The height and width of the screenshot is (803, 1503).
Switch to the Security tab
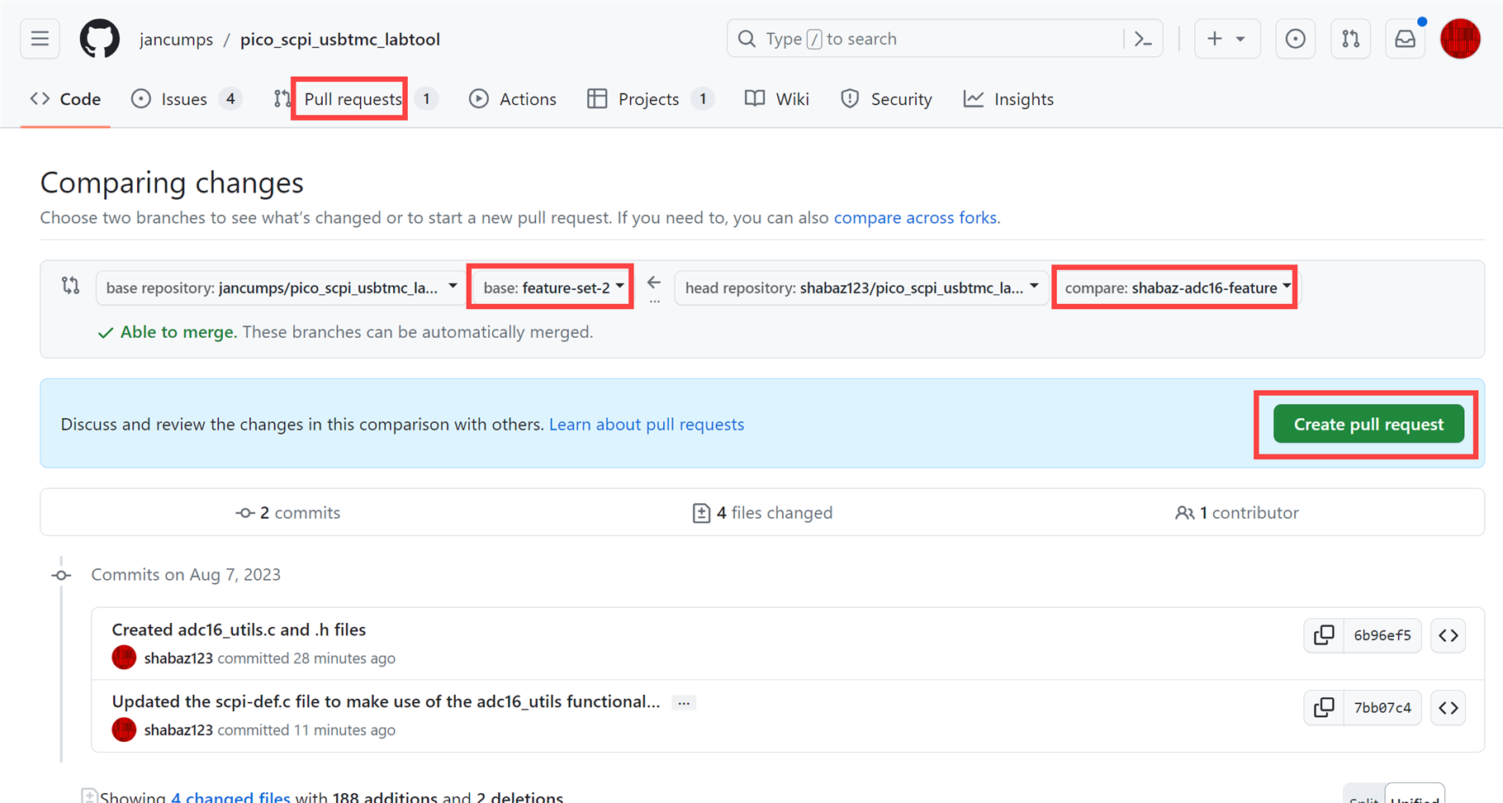pos(886,99)
